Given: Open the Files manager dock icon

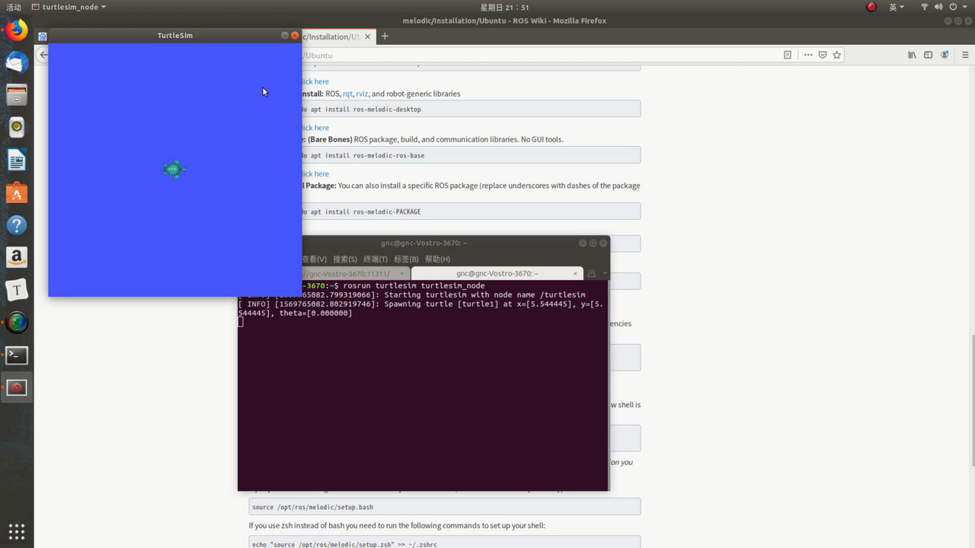Looking at the screenshot, I should click(17, 95).
